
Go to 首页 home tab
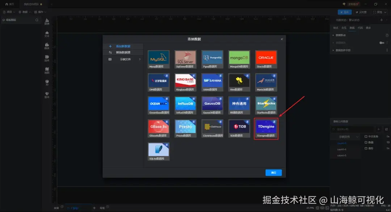pyautogui.click(x=10, y=4)
